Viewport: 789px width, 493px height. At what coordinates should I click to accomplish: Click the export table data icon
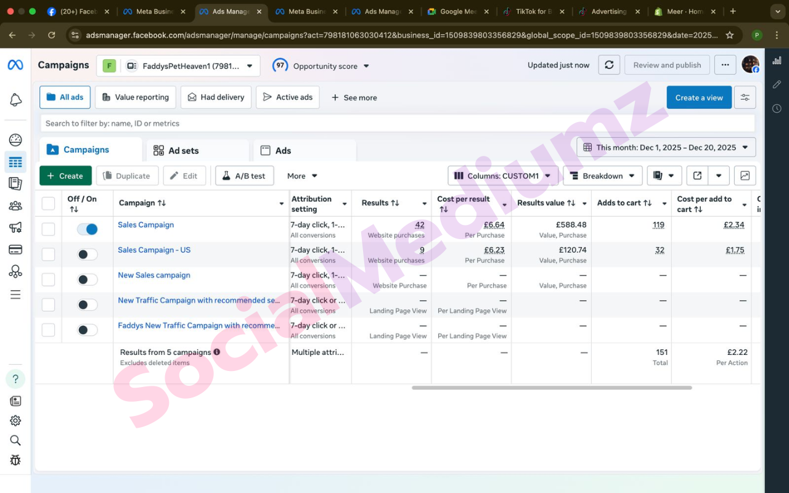pyautogui.click(x=697, y=176)
